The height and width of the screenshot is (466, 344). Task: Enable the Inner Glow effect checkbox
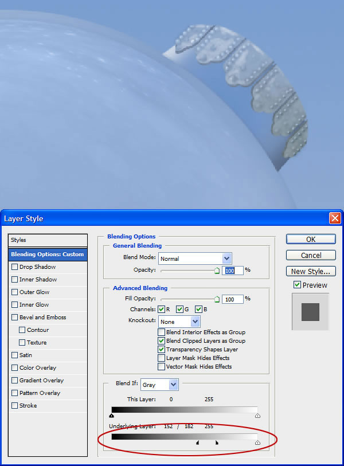[14, 304]
